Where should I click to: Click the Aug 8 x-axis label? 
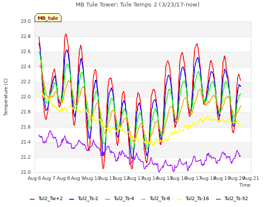pyautogui.click(x=63, y=178)
